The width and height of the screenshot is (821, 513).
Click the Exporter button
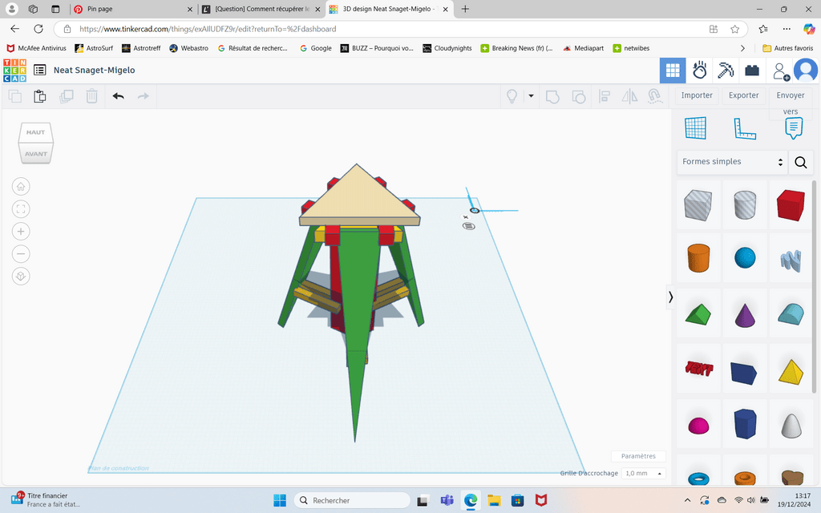(x=743, y=95)
